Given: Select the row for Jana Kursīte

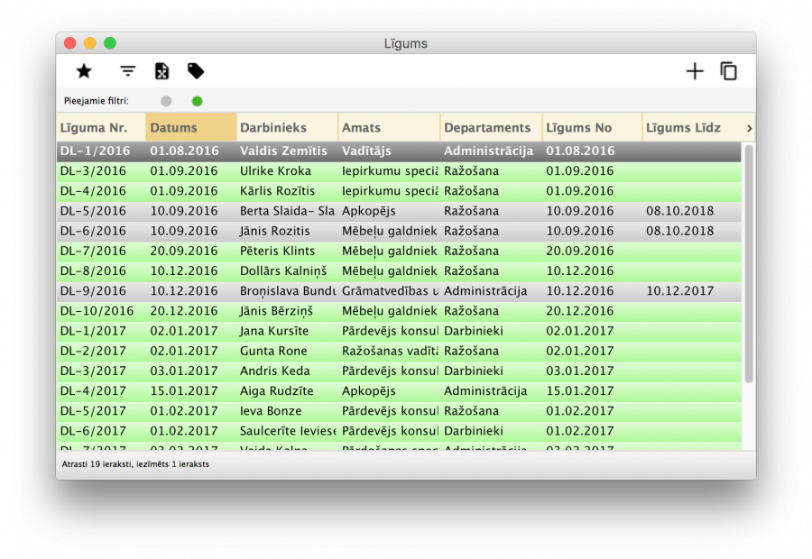Looking at the screenshot, I should tap(271, 331).
